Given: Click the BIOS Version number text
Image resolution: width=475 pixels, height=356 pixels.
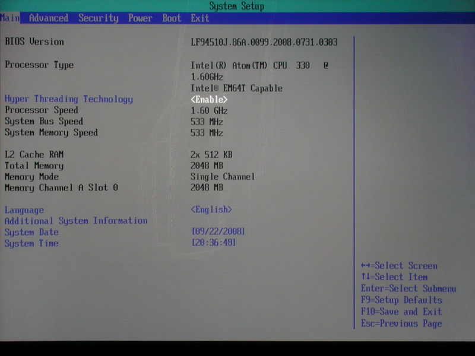Looking at the screenshot, I should [x=264, y=42].
